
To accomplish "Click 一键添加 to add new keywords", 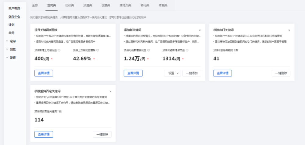I will tap(192, 73).
